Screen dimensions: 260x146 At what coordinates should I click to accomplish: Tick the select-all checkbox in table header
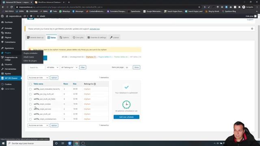coord(30,84)
